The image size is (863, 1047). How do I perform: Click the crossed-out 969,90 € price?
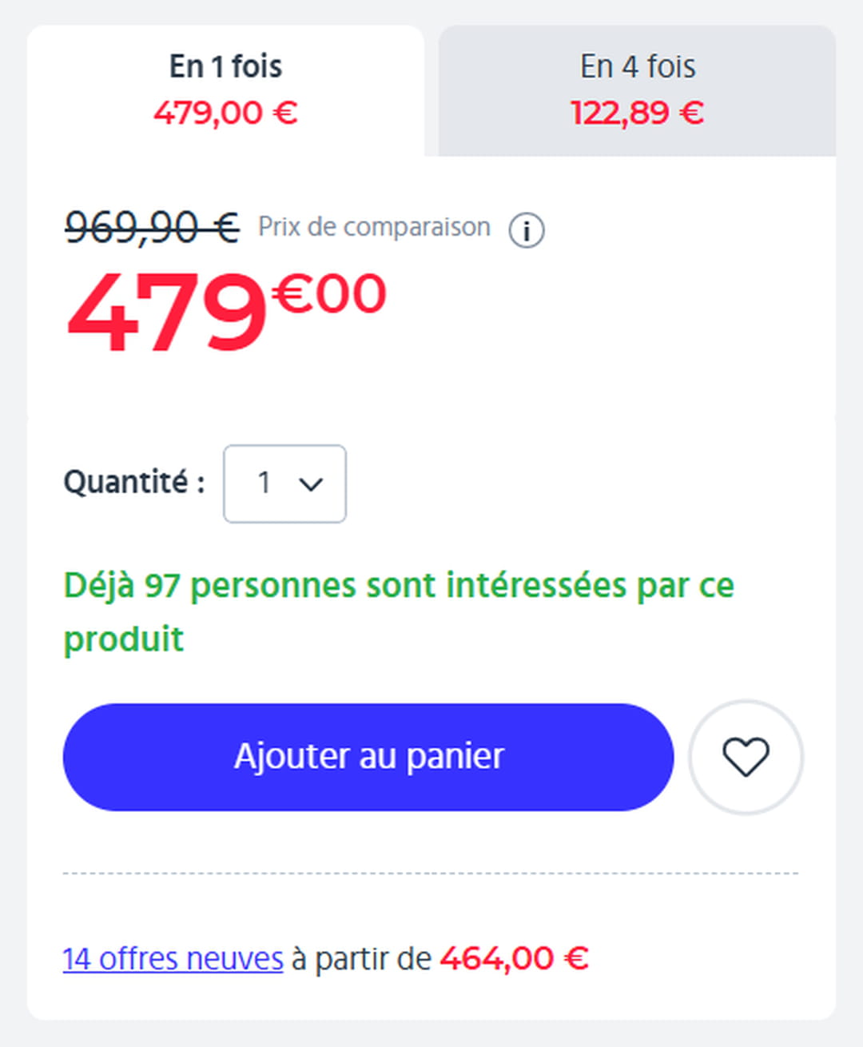coord(152,227)
